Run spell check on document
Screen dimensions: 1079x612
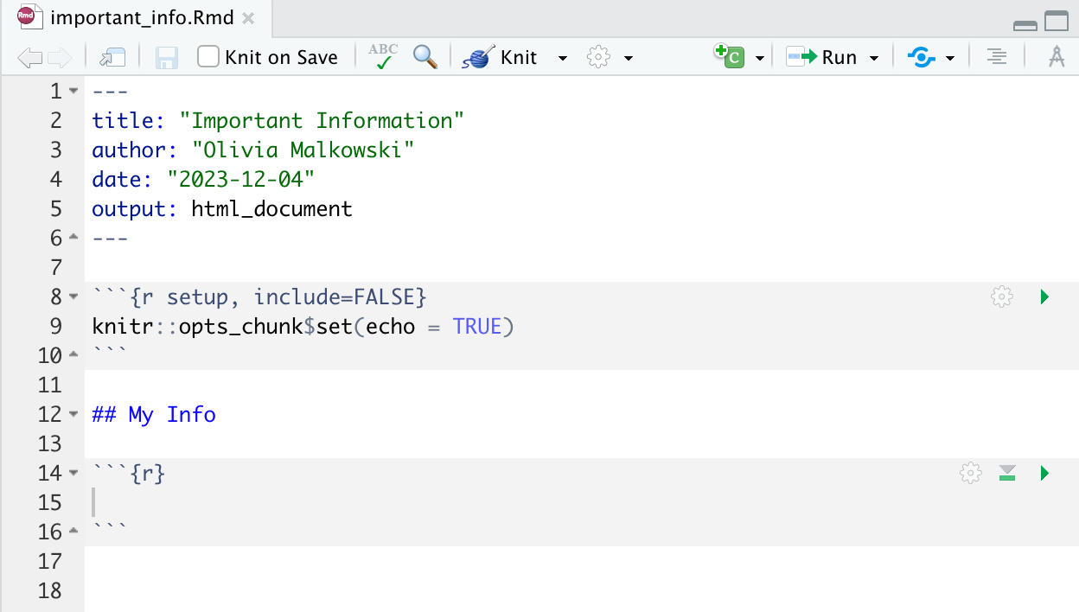pos(383,57)
